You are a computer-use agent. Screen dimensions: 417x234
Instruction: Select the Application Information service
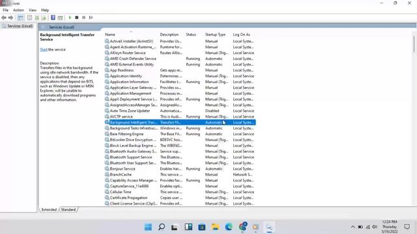180,82
